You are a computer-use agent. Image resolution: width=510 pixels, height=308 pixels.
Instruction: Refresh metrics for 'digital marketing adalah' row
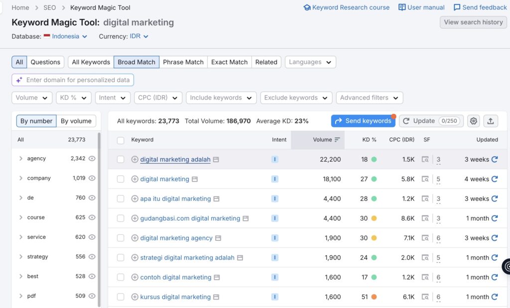pyautogui.click(x=495, y=160)
